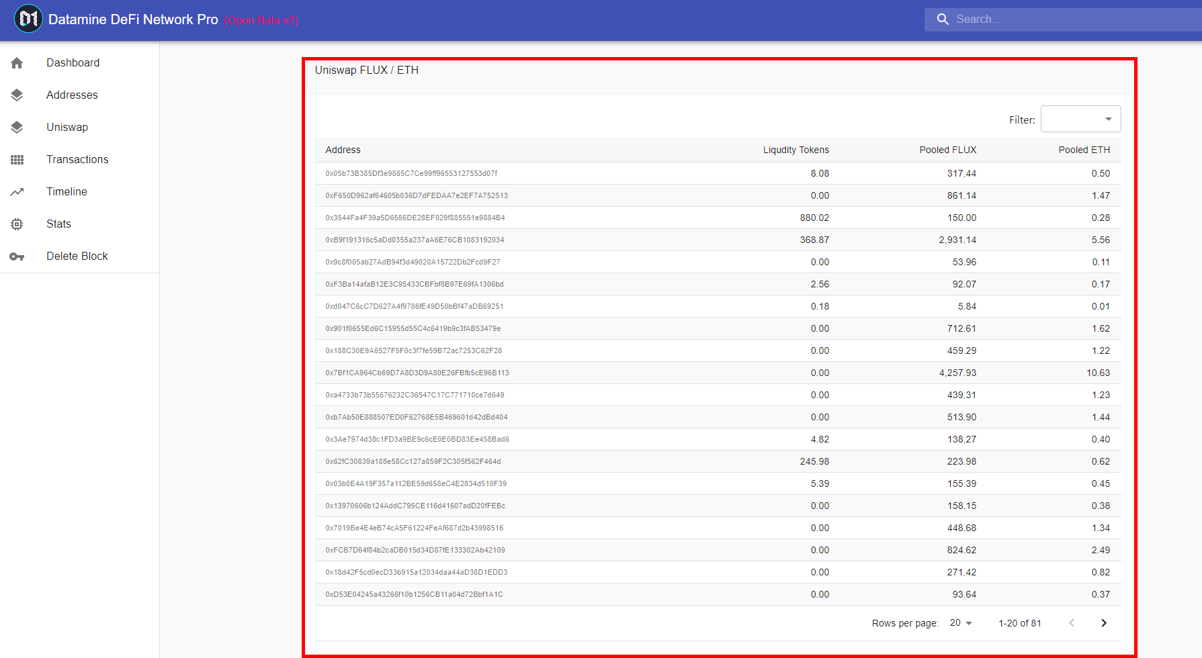
Task: Select address row starting 0xa4733b73b5
Action: pyautogui.click(x=718, y=395)
